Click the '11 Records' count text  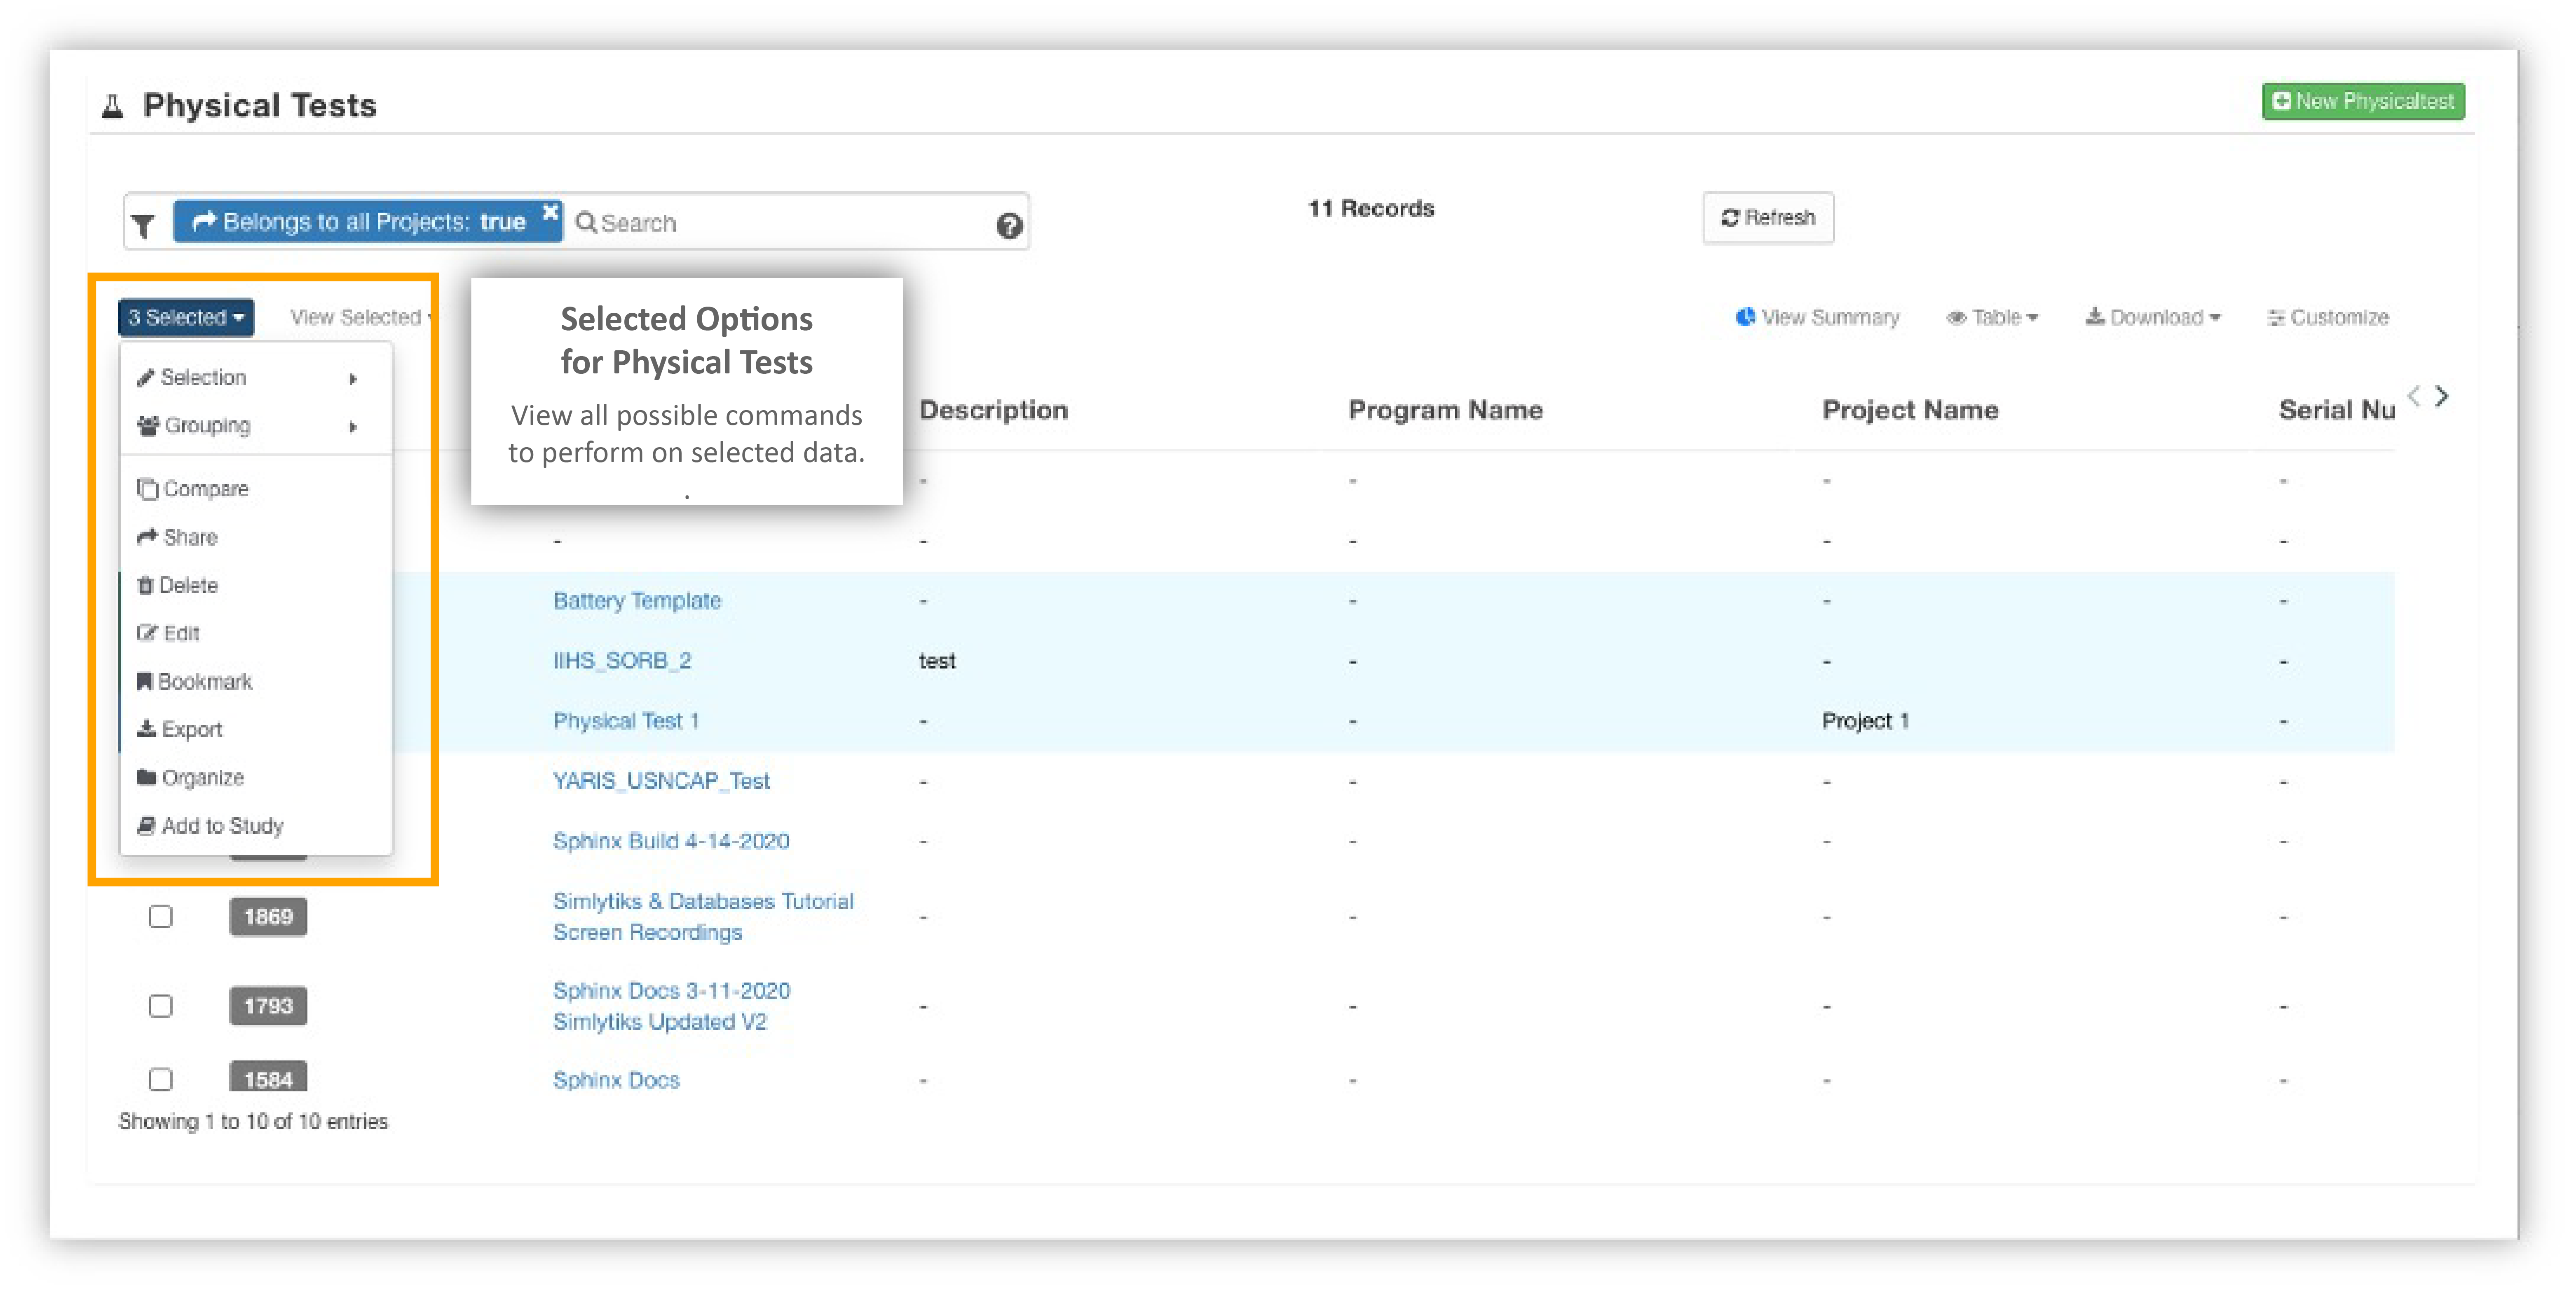(1371, 208)
